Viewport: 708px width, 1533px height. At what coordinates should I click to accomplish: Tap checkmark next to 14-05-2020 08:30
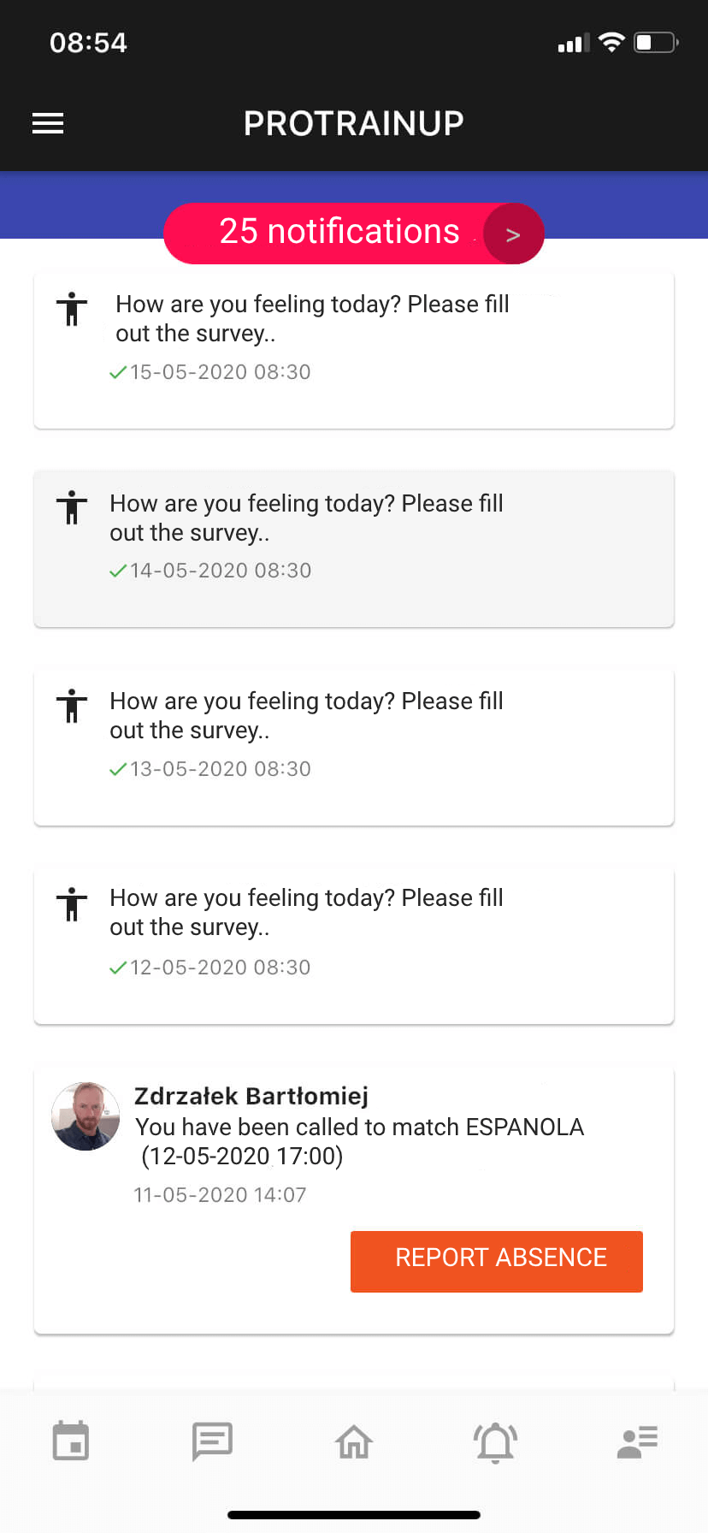[x=118, y=571]
